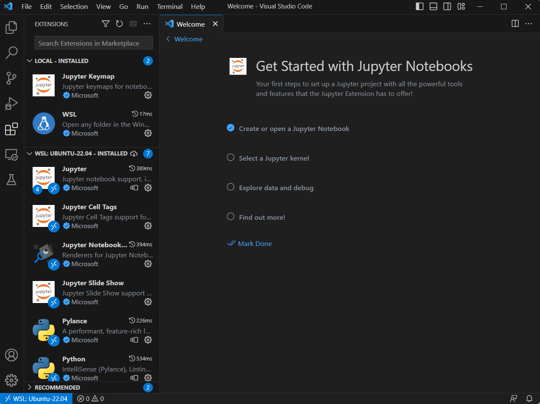Click the Mark Done link
The image size is (540, 404).
tap(255, 243)
